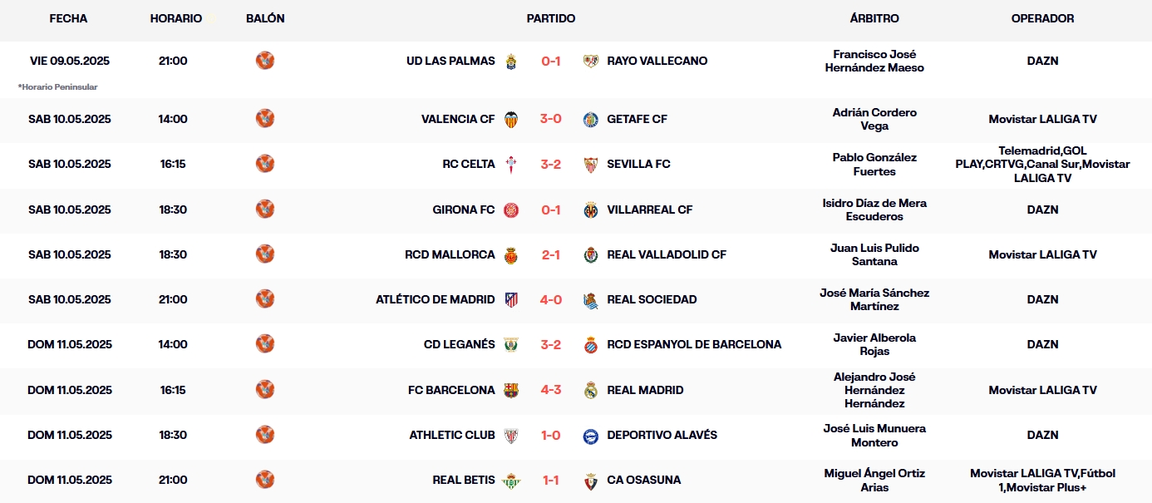The height and width of the screenshot is (503, 1152).
Task: Select the RAYO VALLECANO team name
Action: [x=657, y=61]
